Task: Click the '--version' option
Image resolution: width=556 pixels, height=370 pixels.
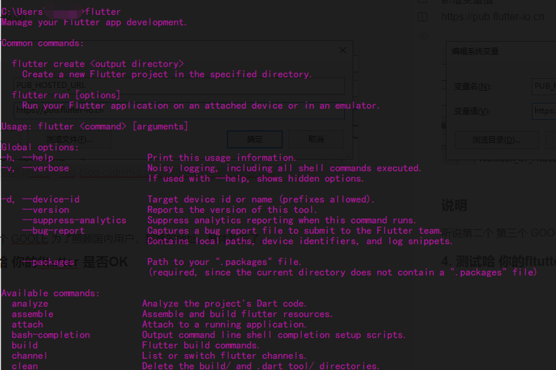Action: coord(46,210)
